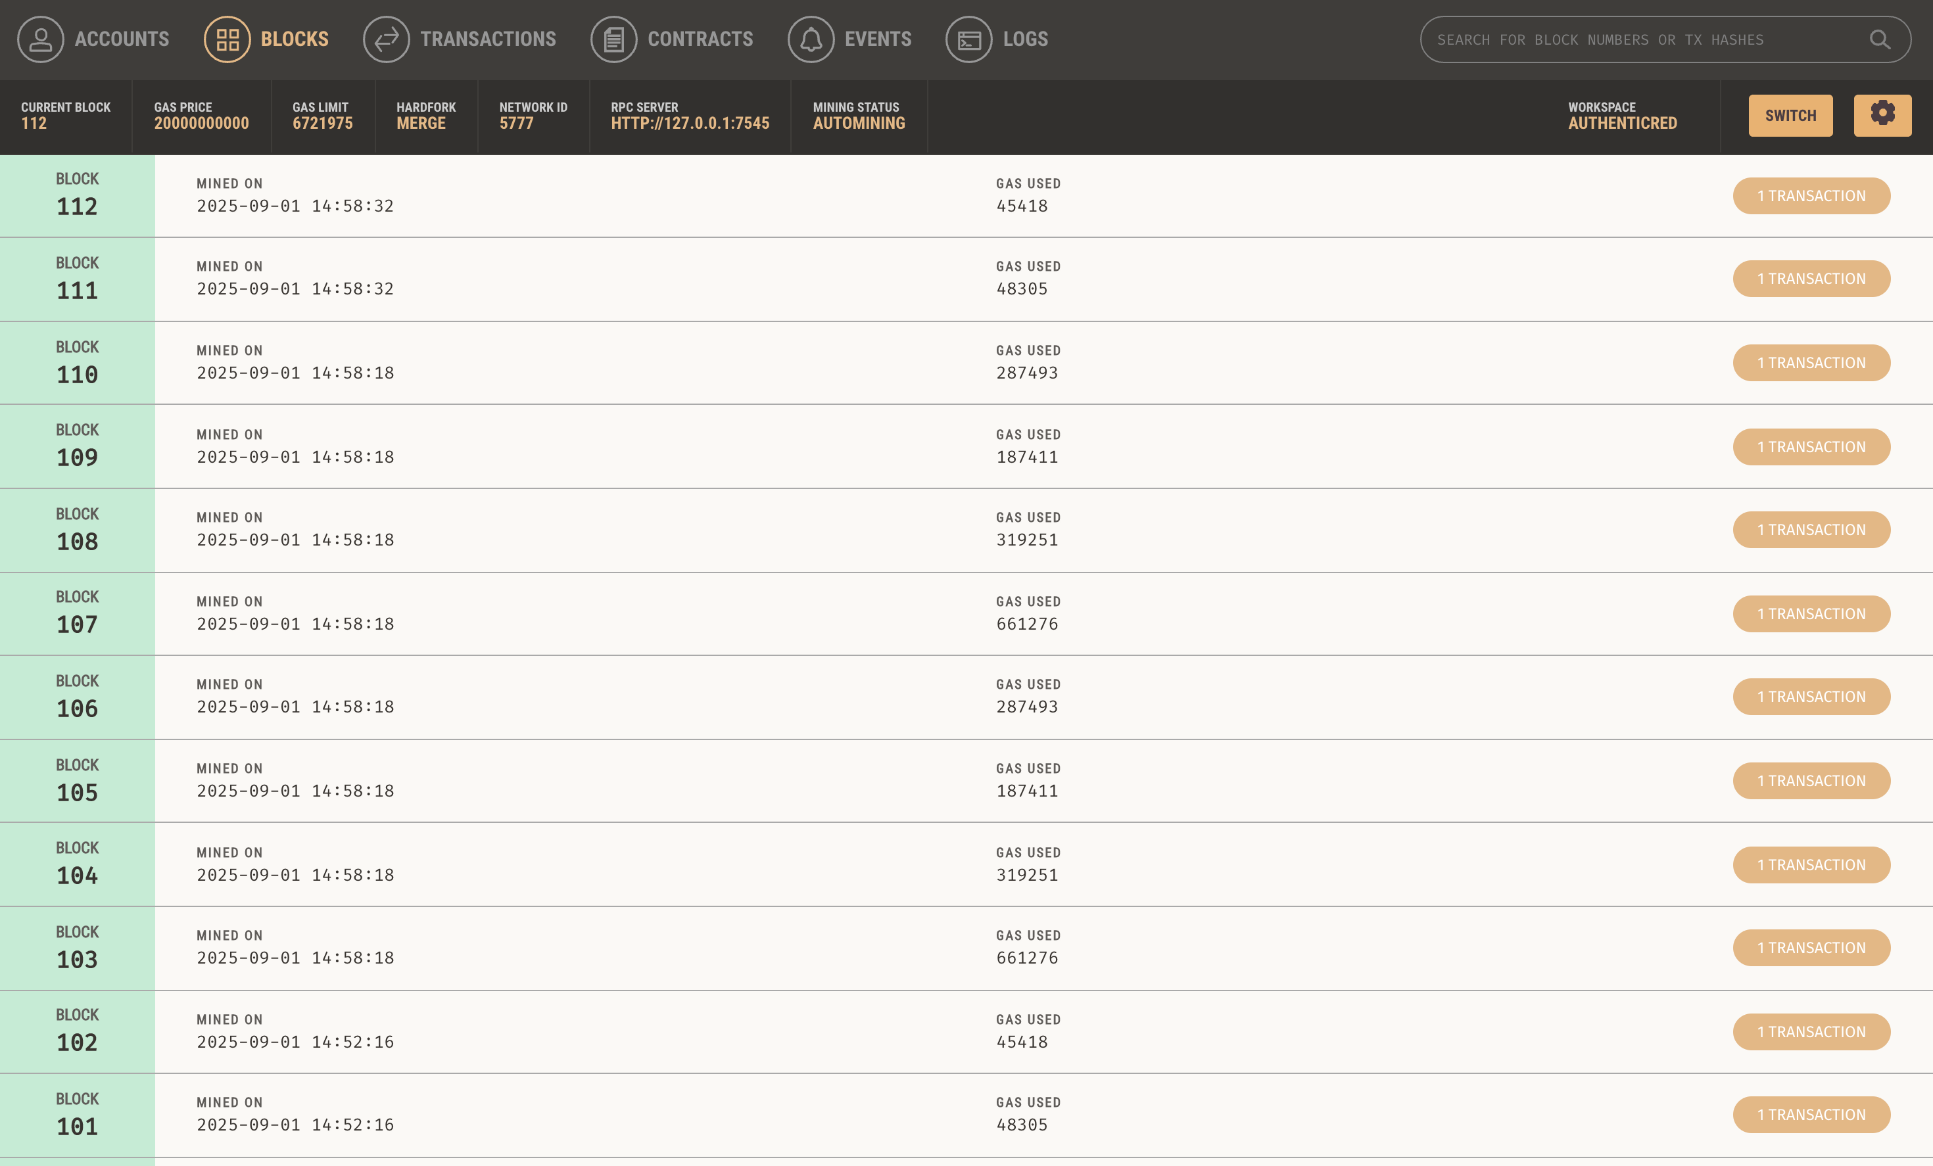
Task: Click the Events bell icon
Action: point(811,39)
